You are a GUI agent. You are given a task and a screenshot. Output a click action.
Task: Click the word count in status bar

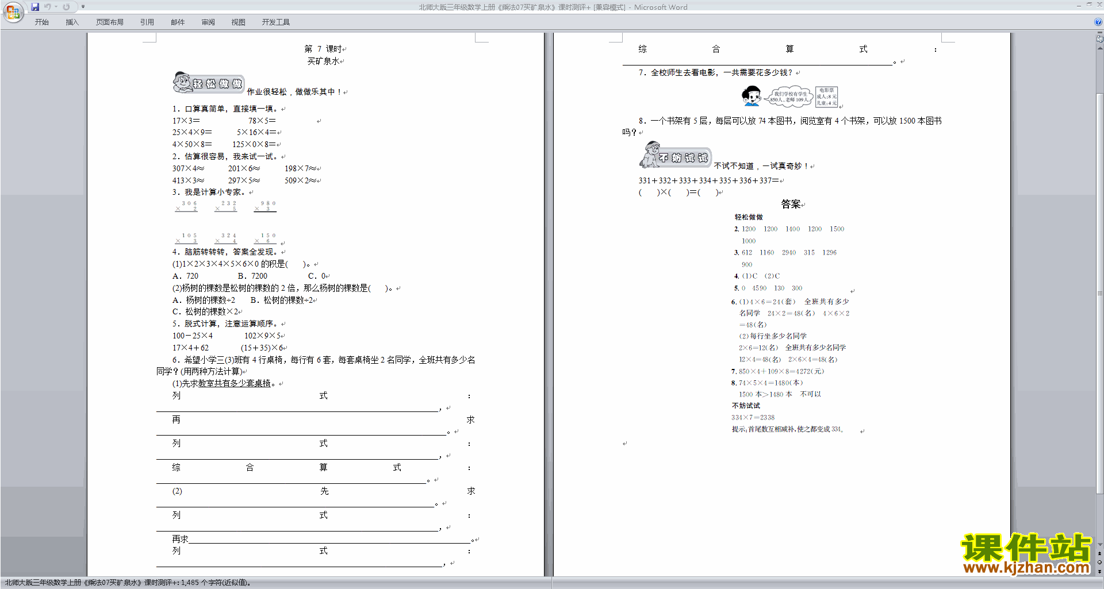click(x=215, y=583)
